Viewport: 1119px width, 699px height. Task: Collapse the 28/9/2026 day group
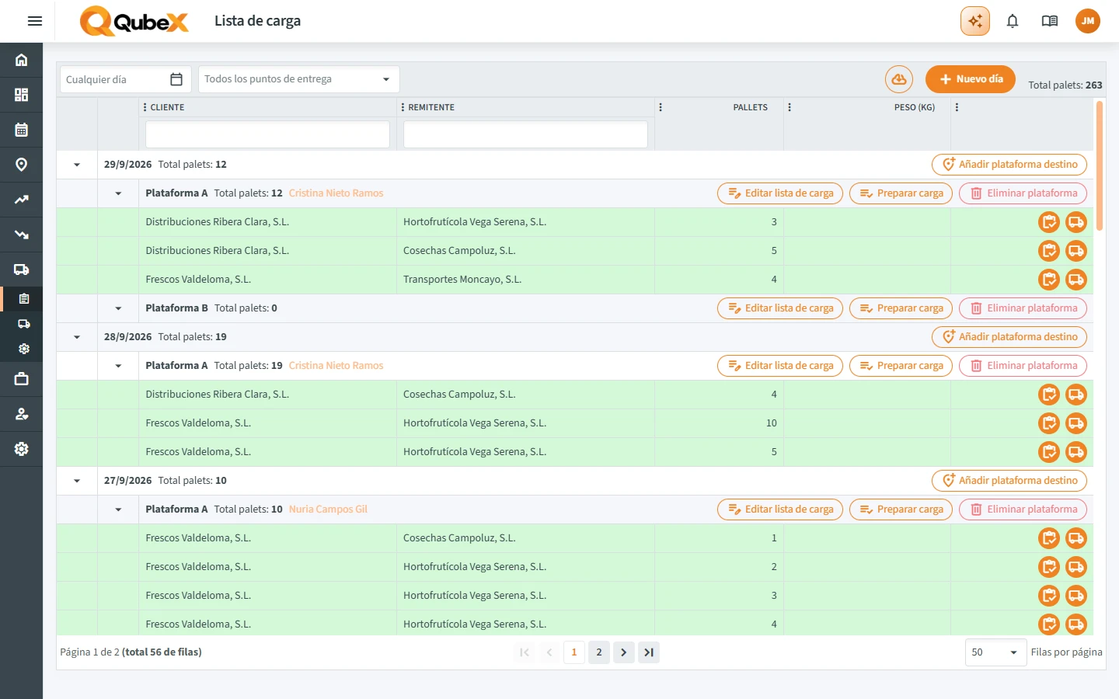tap(77, 337)
